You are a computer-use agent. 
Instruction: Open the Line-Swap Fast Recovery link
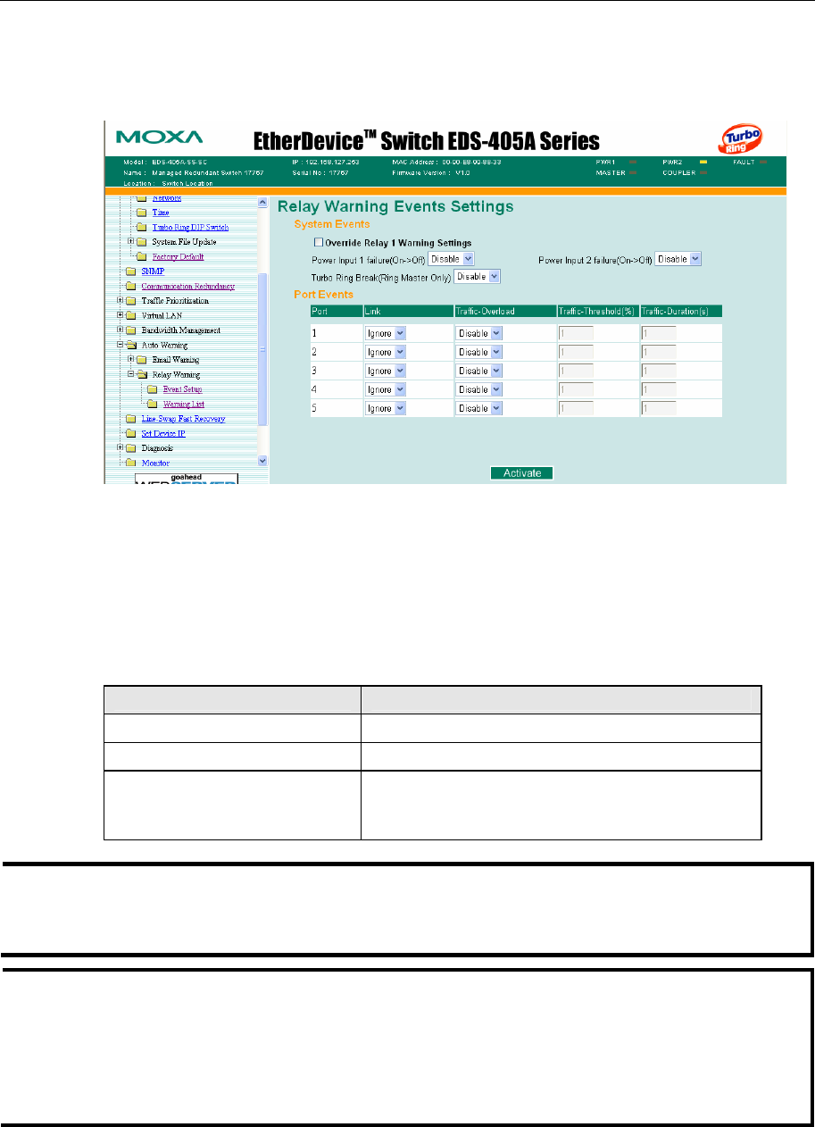pyautogui.click(x=183, y=419)
